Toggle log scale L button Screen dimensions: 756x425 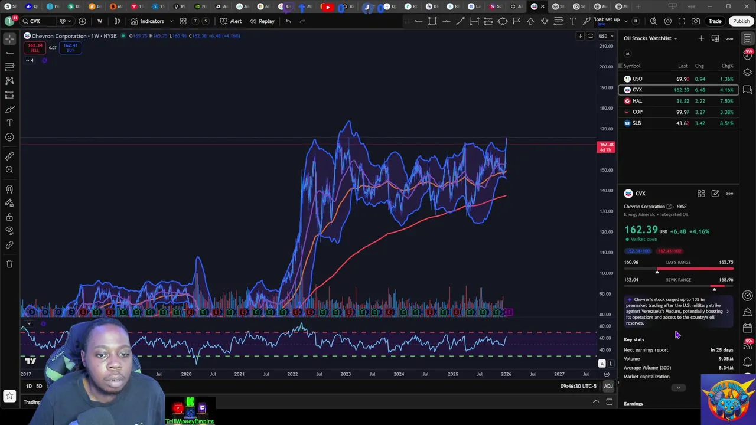[x=610, y=364]
